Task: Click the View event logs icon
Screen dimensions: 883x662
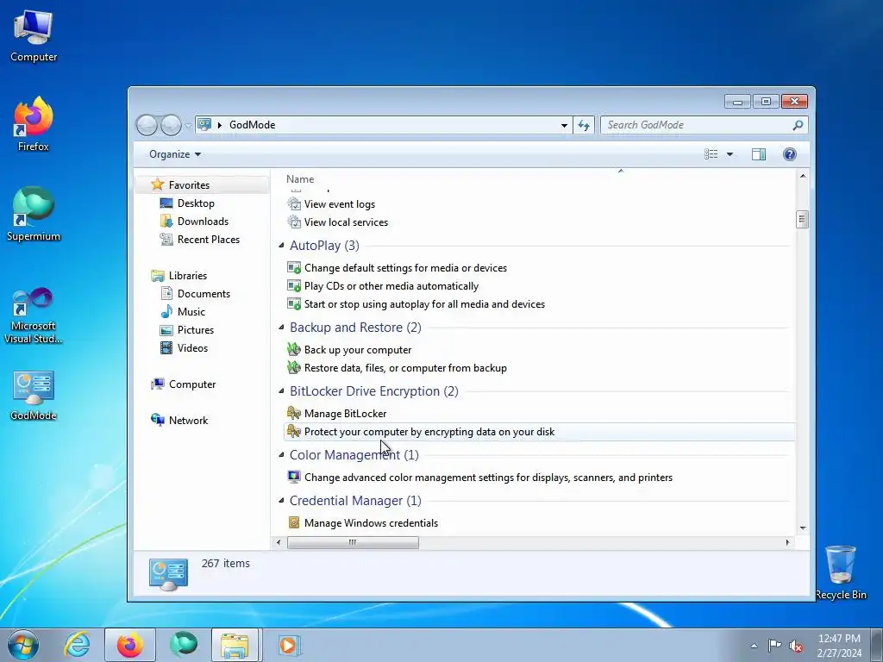Action: pyautogui.click(x=294, y=204)
